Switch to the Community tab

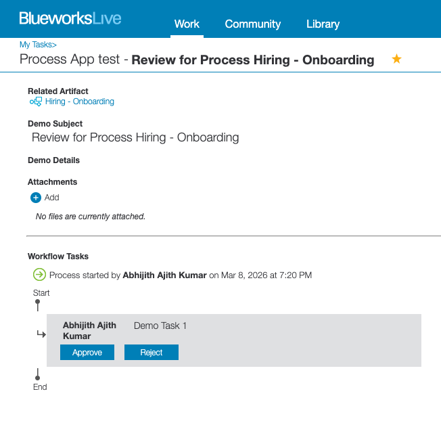coord(252,24)
